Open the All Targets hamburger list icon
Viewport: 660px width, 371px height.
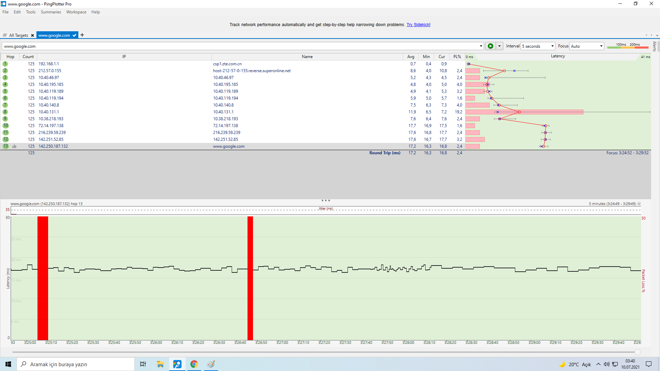pos(5,35)
